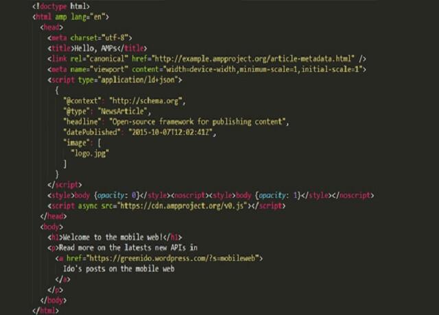Click "Ido's posts on the mobile web" text

point(119,269)
